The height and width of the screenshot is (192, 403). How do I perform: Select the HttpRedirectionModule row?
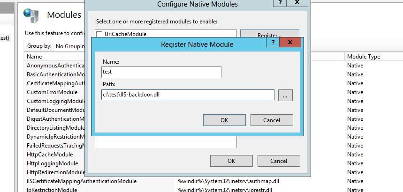[55, 172]
